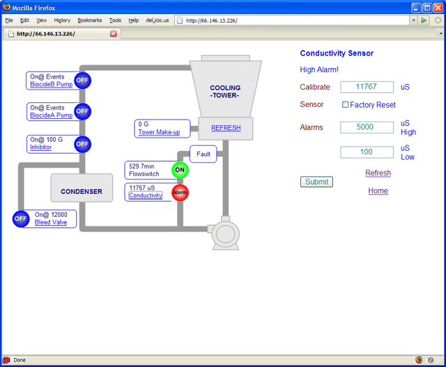Open the Bookmarks menu
Image resolution: width=446 pixels, height=367 pixels.
coord(89,20)
